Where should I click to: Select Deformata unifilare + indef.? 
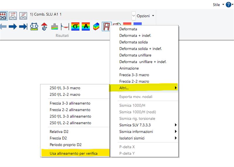[144, 62]
